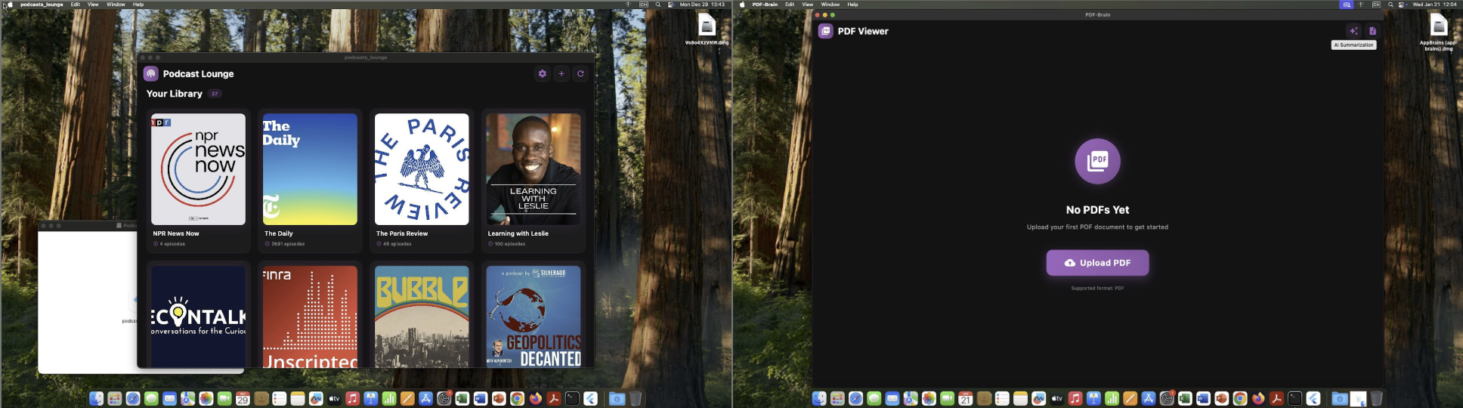Click the Upload PDF button

1097,263
